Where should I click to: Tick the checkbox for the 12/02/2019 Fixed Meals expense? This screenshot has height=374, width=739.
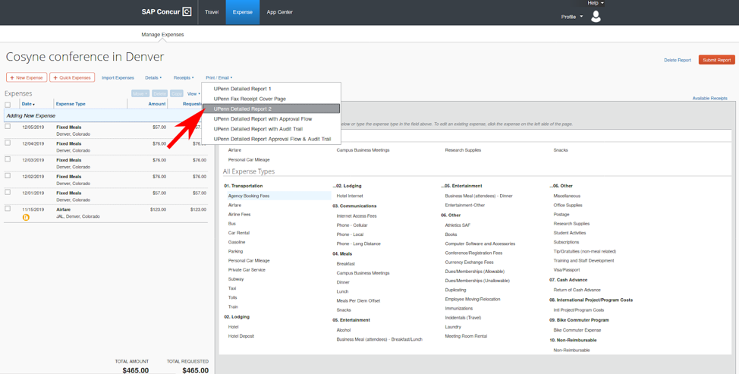8,176
